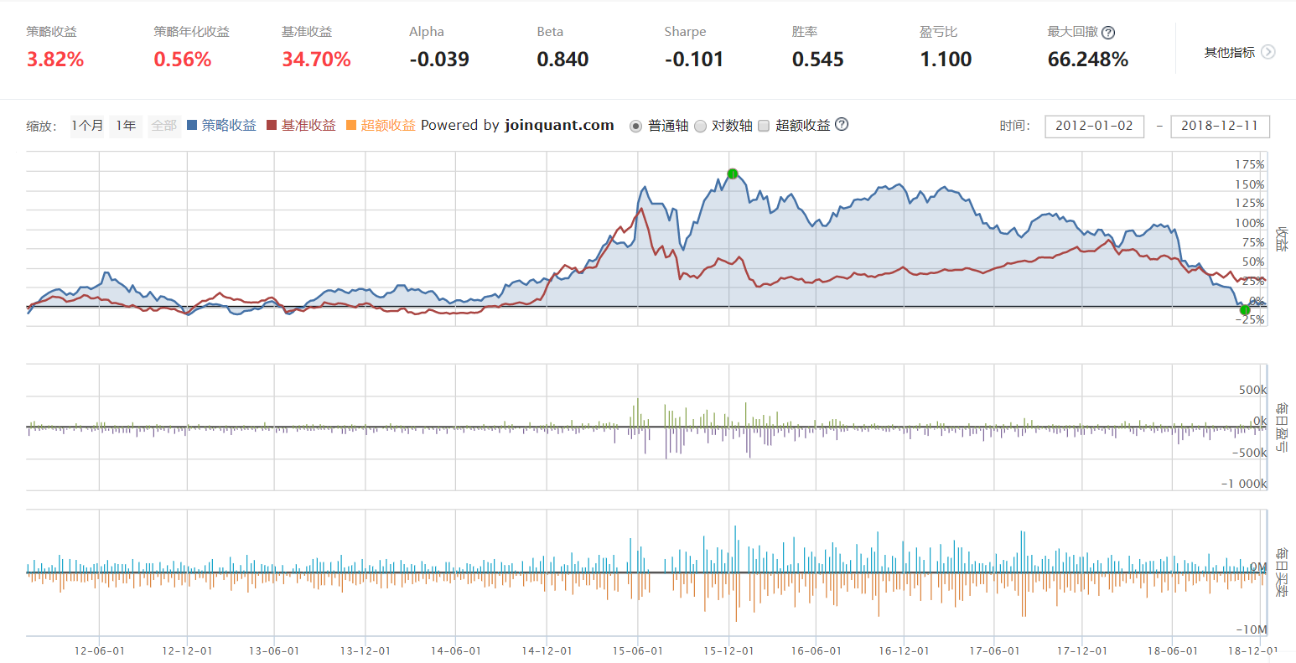The image size is (1296, 663).
Task: Click the Sharpe value -0.101
Action: [693, 60]
